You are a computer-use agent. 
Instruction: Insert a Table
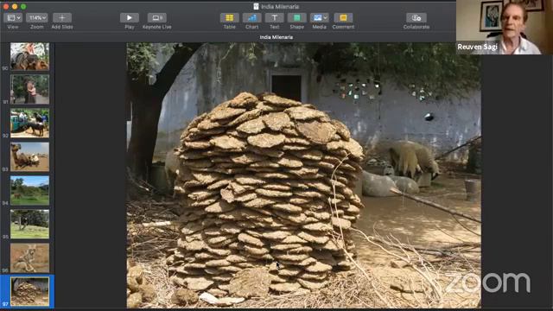[229, 17]
